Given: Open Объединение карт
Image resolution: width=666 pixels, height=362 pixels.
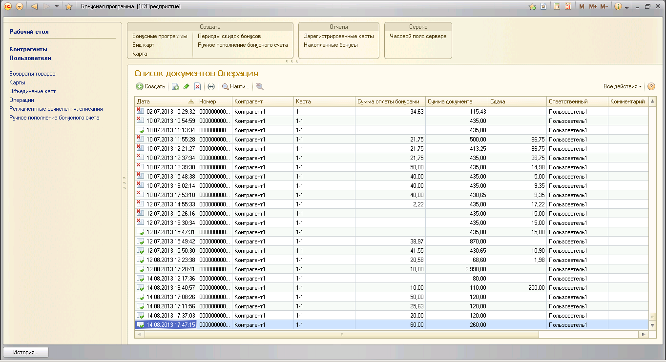Looking at the screenshot, I should pos(32,91).
